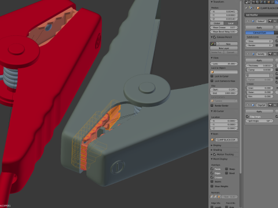278x208 pixels.
Task: Switch to the Scene properties tab
Action: pos(261,2)
